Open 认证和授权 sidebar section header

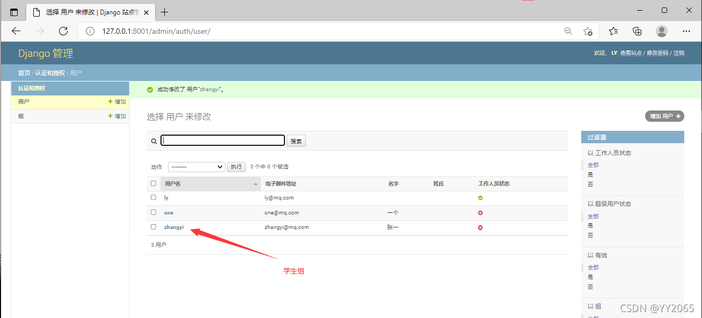32,88
